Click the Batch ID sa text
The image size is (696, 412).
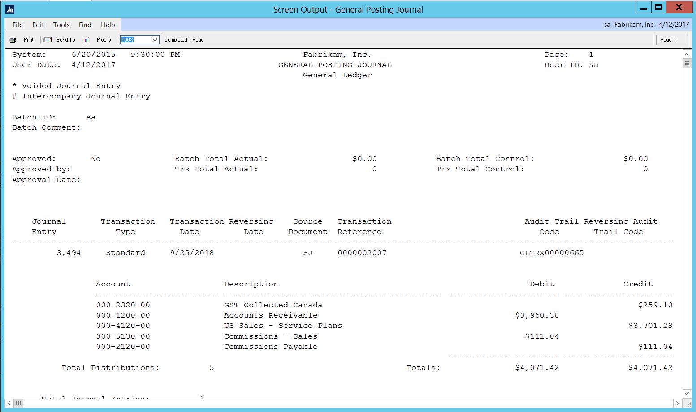[91, 117]
